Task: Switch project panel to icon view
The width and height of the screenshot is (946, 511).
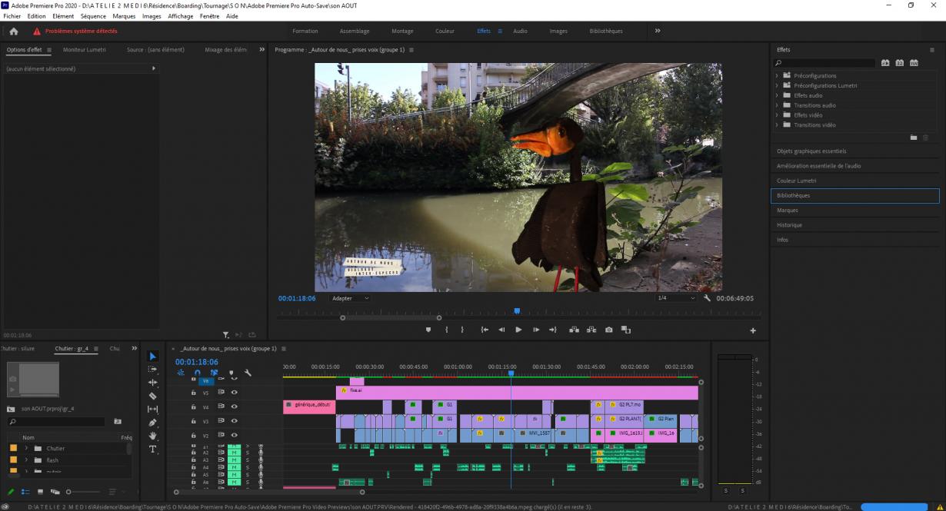Action: (40, 492)
